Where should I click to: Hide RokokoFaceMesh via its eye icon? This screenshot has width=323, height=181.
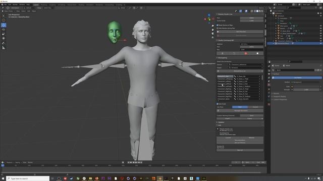321,44
